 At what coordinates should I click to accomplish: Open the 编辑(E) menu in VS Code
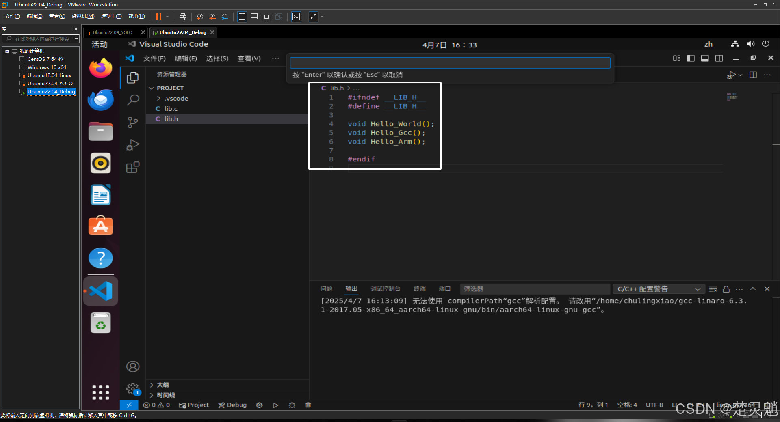(186, 58)
